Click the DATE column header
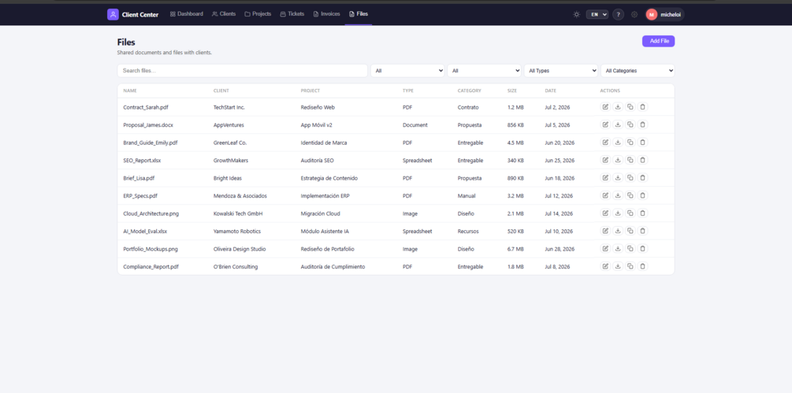792x393 pixels. pyautogui.click(x=551, y=91)
